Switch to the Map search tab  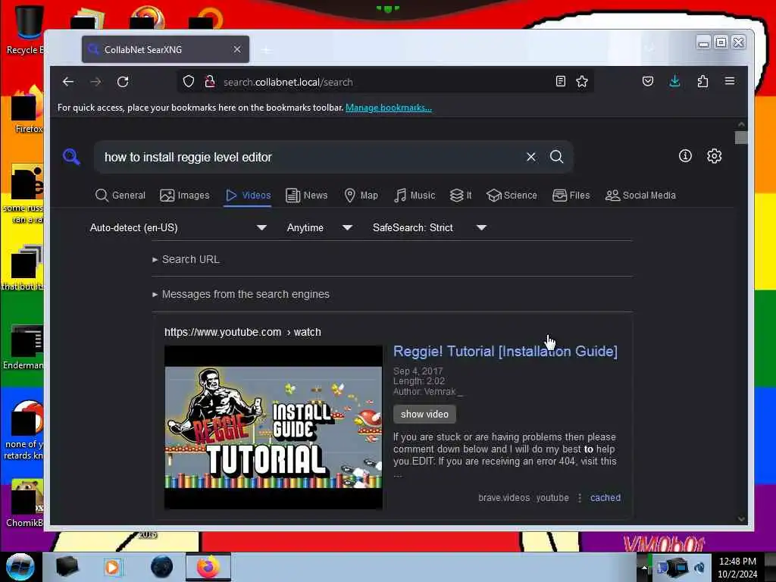tap(361, 196)
